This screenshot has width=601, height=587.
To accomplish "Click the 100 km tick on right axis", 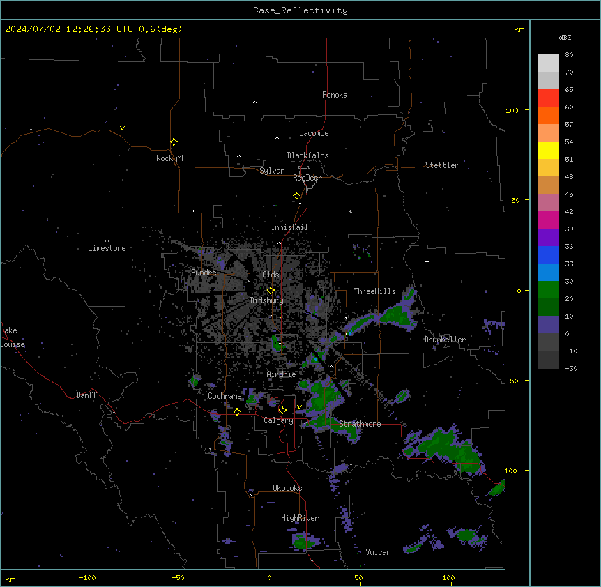I will [512, 110].
